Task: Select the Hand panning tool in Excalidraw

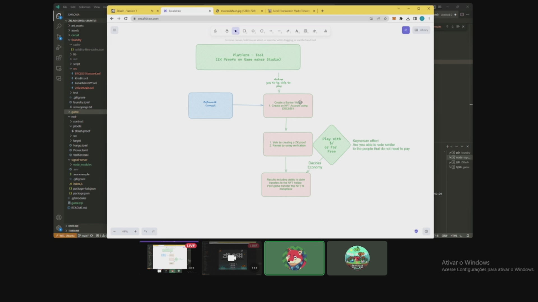Action: coord(227,31)
